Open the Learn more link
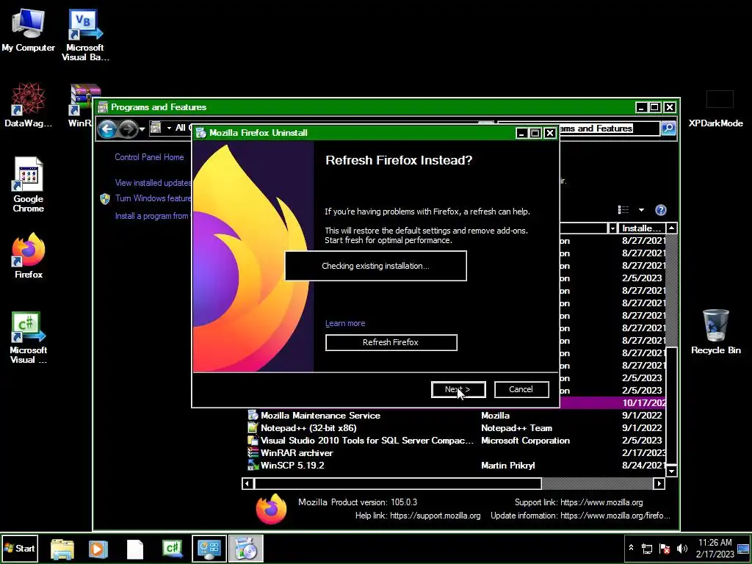The height and width of the screenshot is (564, 752). [345, 323]
